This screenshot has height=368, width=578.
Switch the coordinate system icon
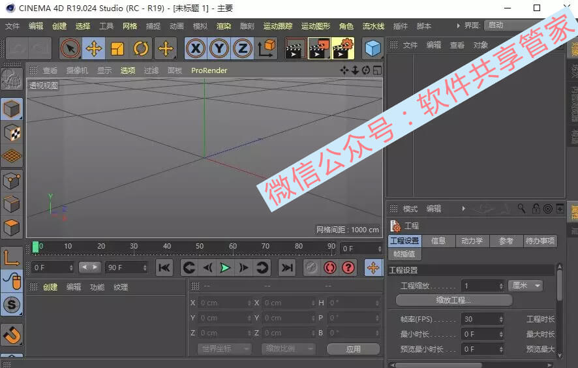[266, 48]
